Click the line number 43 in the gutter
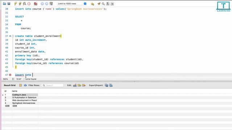This screenshot has width=232, height=130. pyautogui.click(x=7, y=59)
